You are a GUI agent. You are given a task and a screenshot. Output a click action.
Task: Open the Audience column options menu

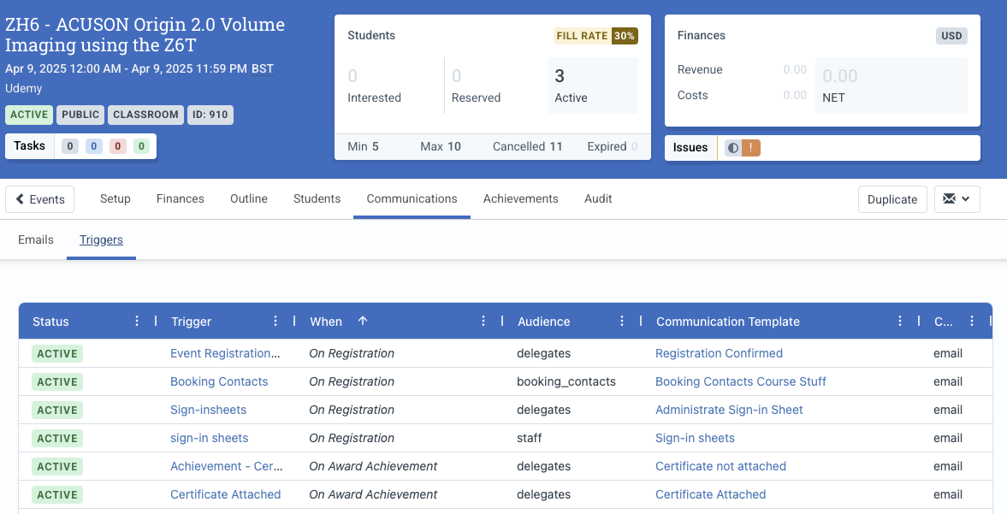pos(622,321)
